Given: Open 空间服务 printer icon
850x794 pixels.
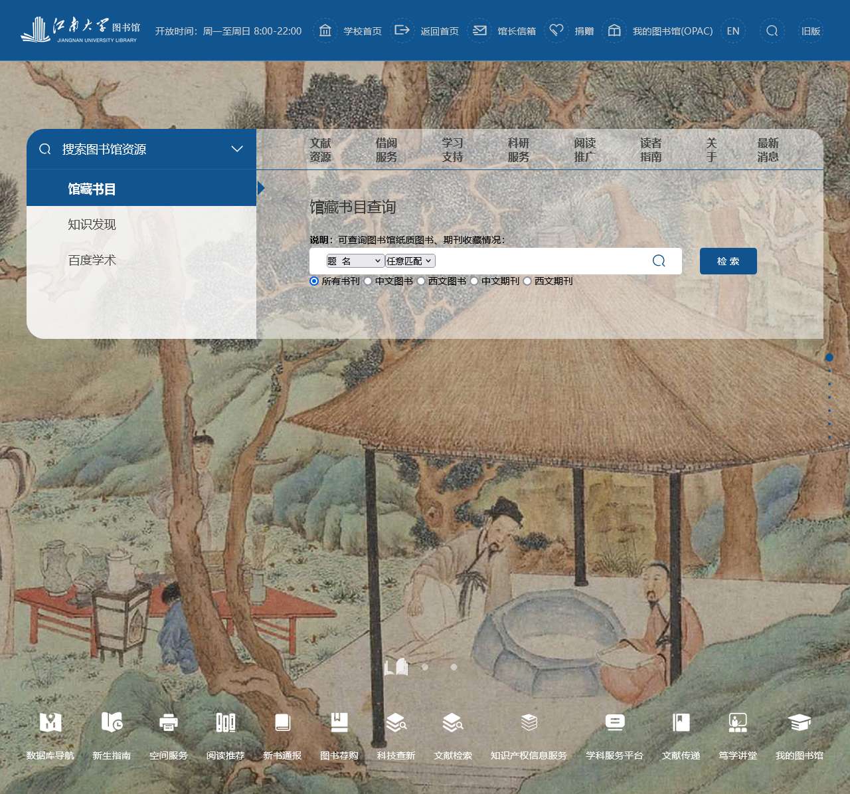Looking at the screenshot, I should coord(169,722).
